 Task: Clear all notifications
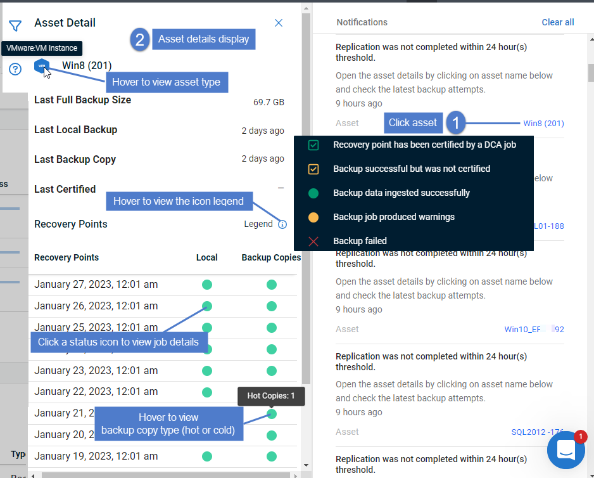pyautogui.click(x=558, y=22)
